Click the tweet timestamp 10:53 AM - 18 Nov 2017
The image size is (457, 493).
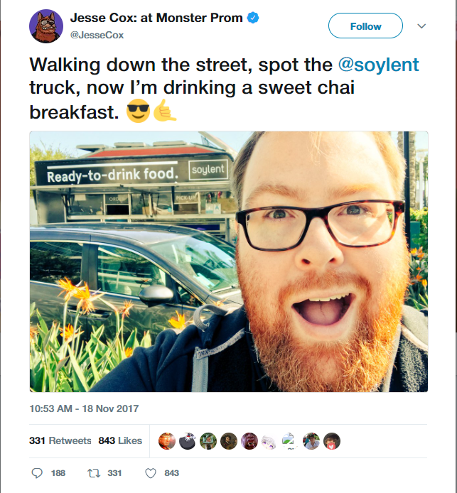click(x=85, y=408)
